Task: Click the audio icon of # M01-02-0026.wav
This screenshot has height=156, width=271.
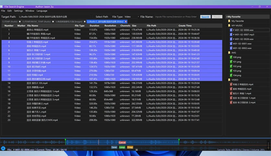Action: (x=231, y=39)
